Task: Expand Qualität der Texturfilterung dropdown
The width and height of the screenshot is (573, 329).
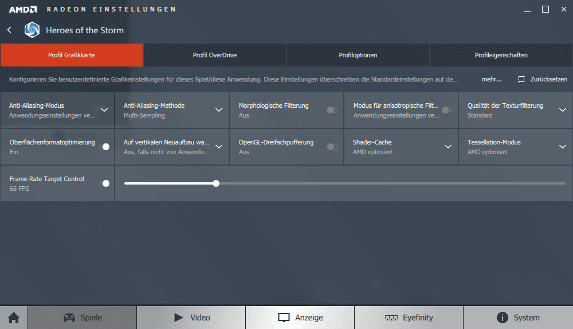Action: pos(563,110)
